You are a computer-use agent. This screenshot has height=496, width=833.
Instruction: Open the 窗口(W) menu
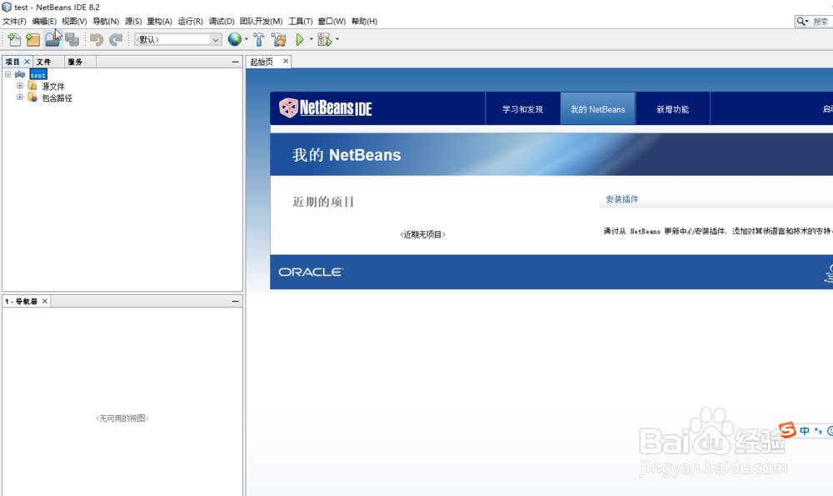332,22
